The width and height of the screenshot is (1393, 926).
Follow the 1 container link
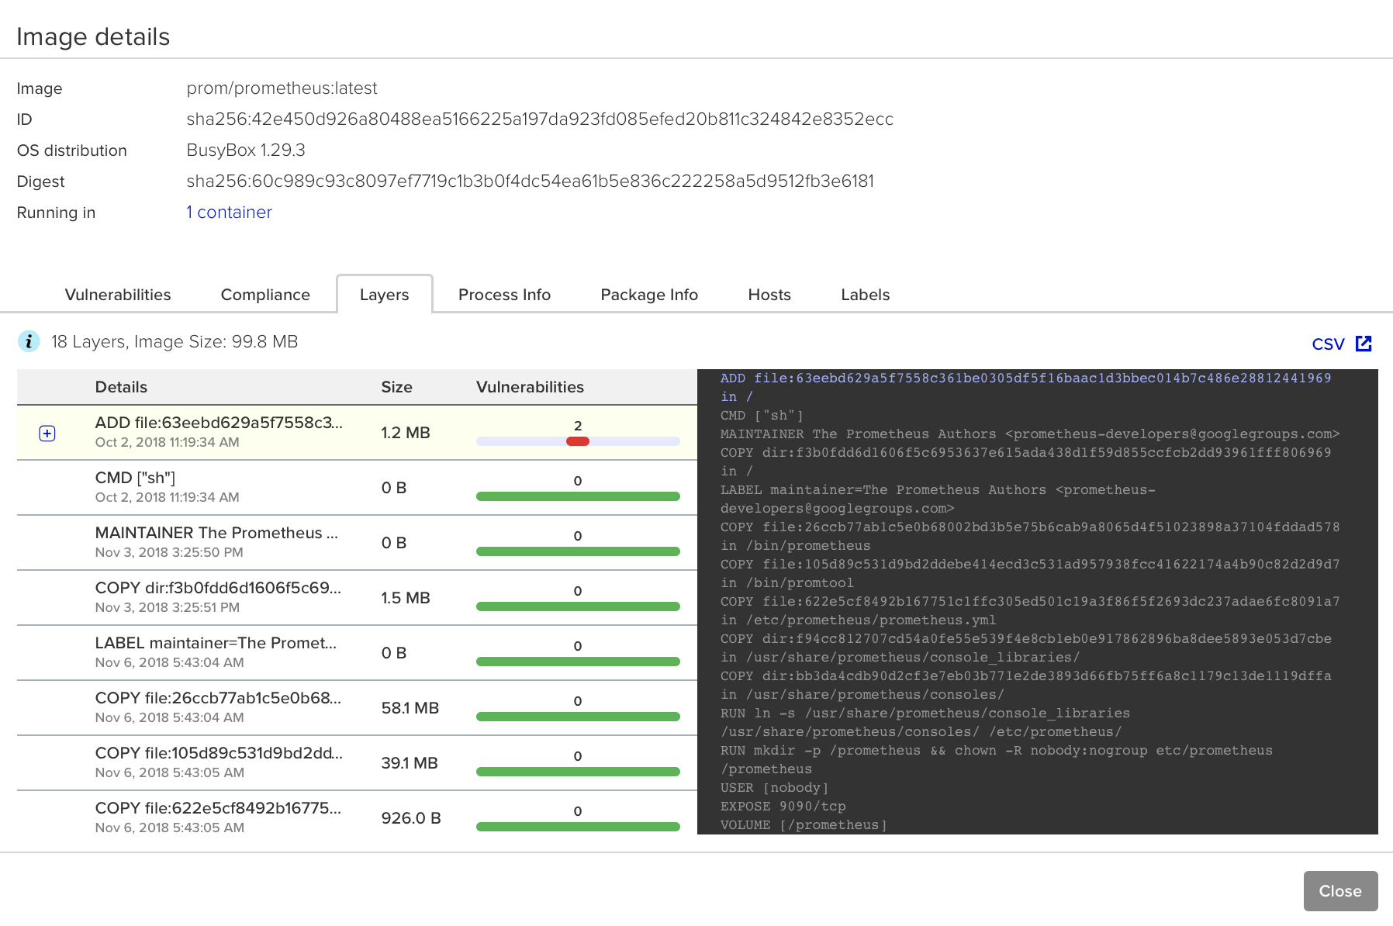[x=229, y=212]
